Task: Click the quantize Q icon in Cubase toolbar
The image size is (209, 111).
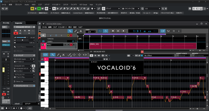Action: (x=142, y=9)
